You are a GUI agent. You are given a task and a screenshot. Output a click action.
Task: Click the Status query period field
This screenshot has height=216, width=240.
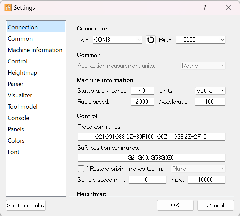coord(143,91)
